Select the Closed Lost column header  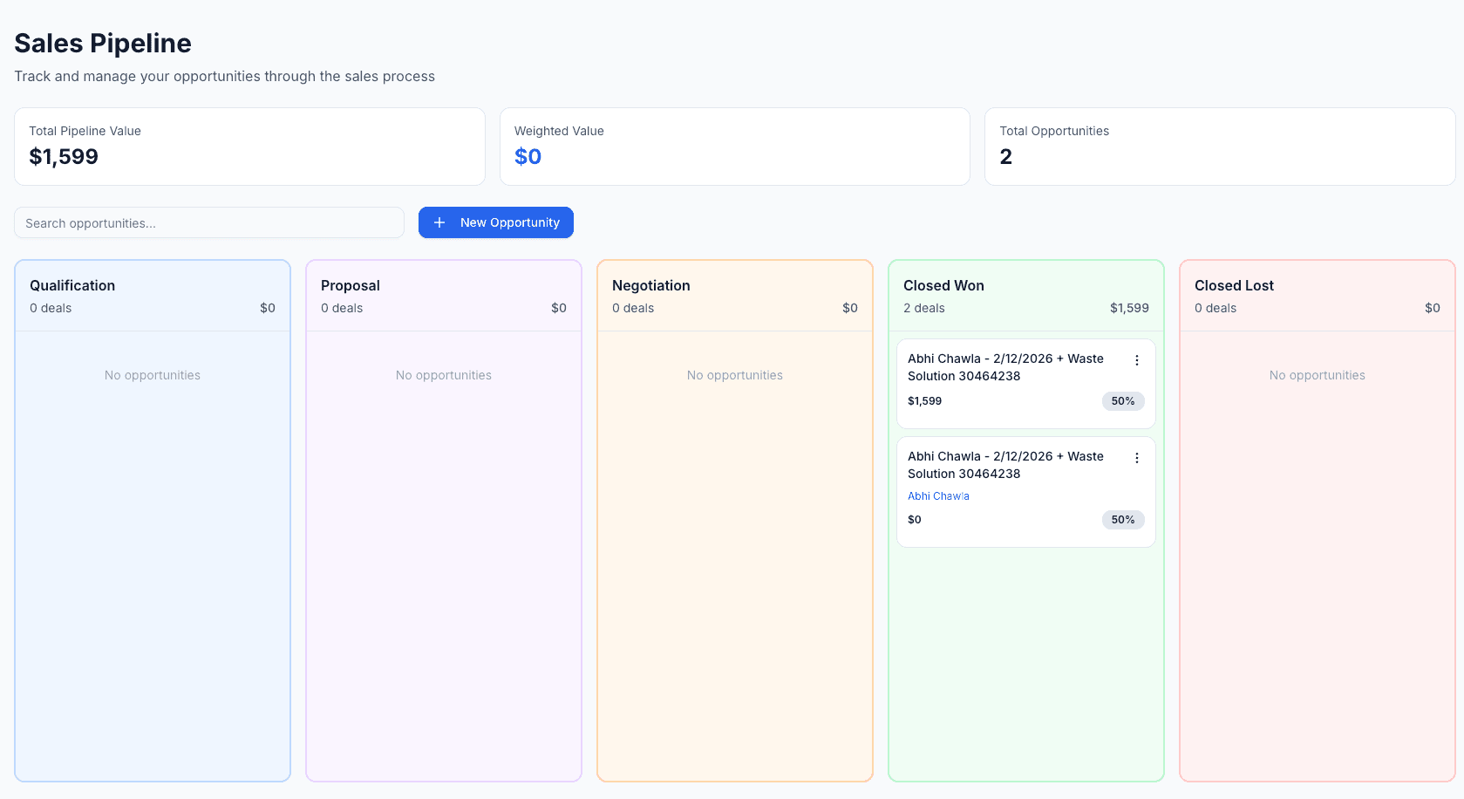point(1234,285)
